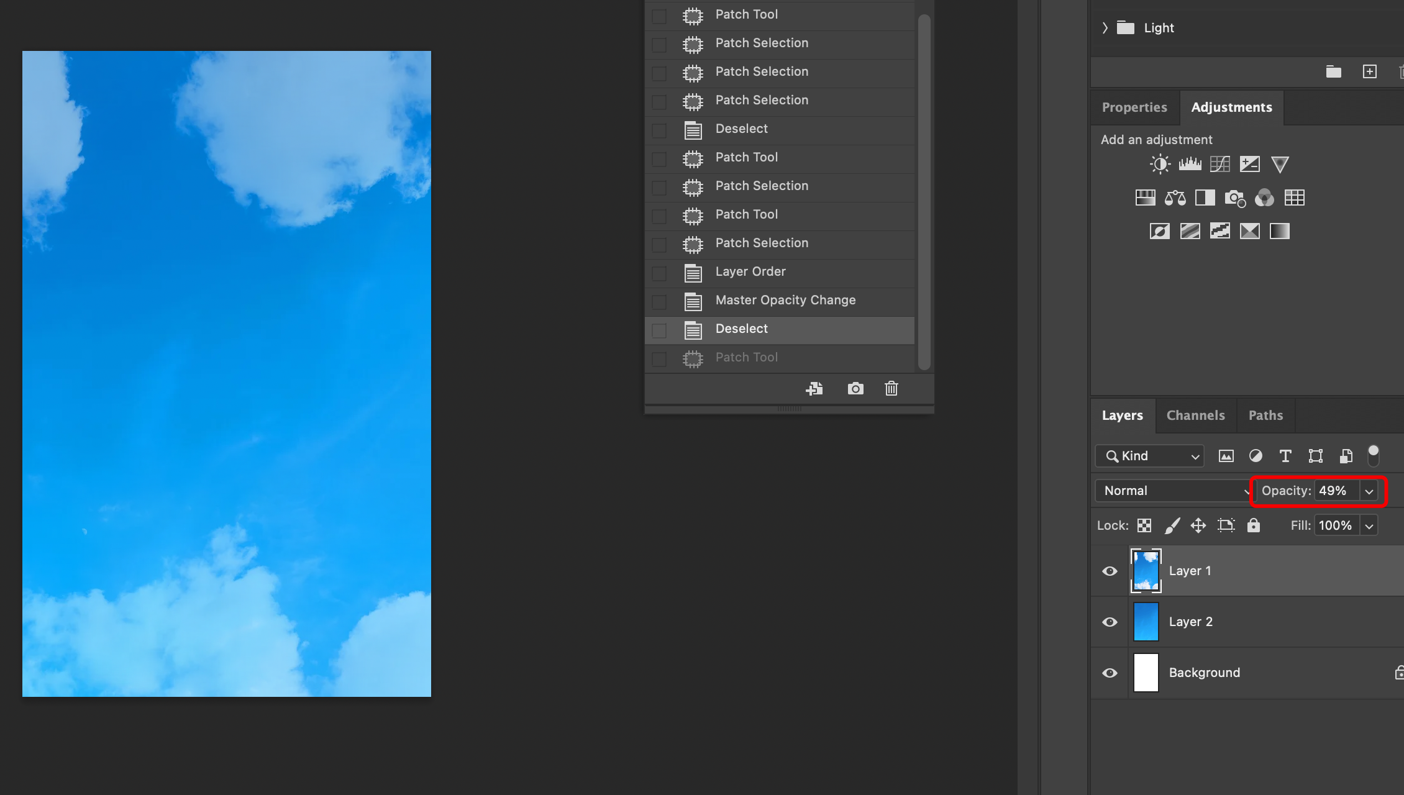
Task: Switch to the Properties tab
Action: [1134, 107]
